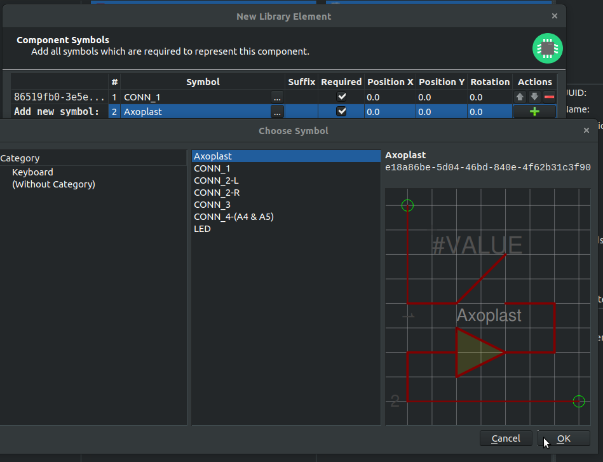The width and height of the screenshot is (603, 462).
Task: Close the New Library Element window
Action: 555,16
